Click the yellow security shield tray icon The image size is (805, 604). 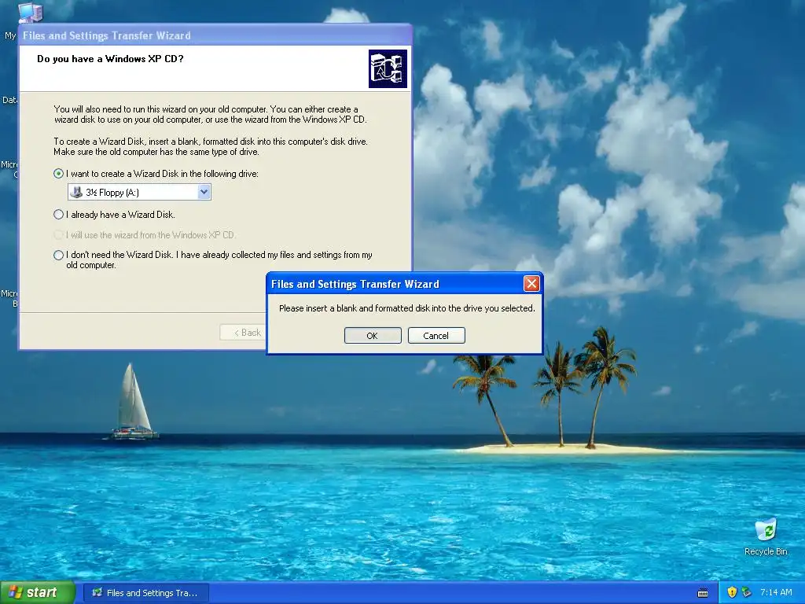point(732,592)
